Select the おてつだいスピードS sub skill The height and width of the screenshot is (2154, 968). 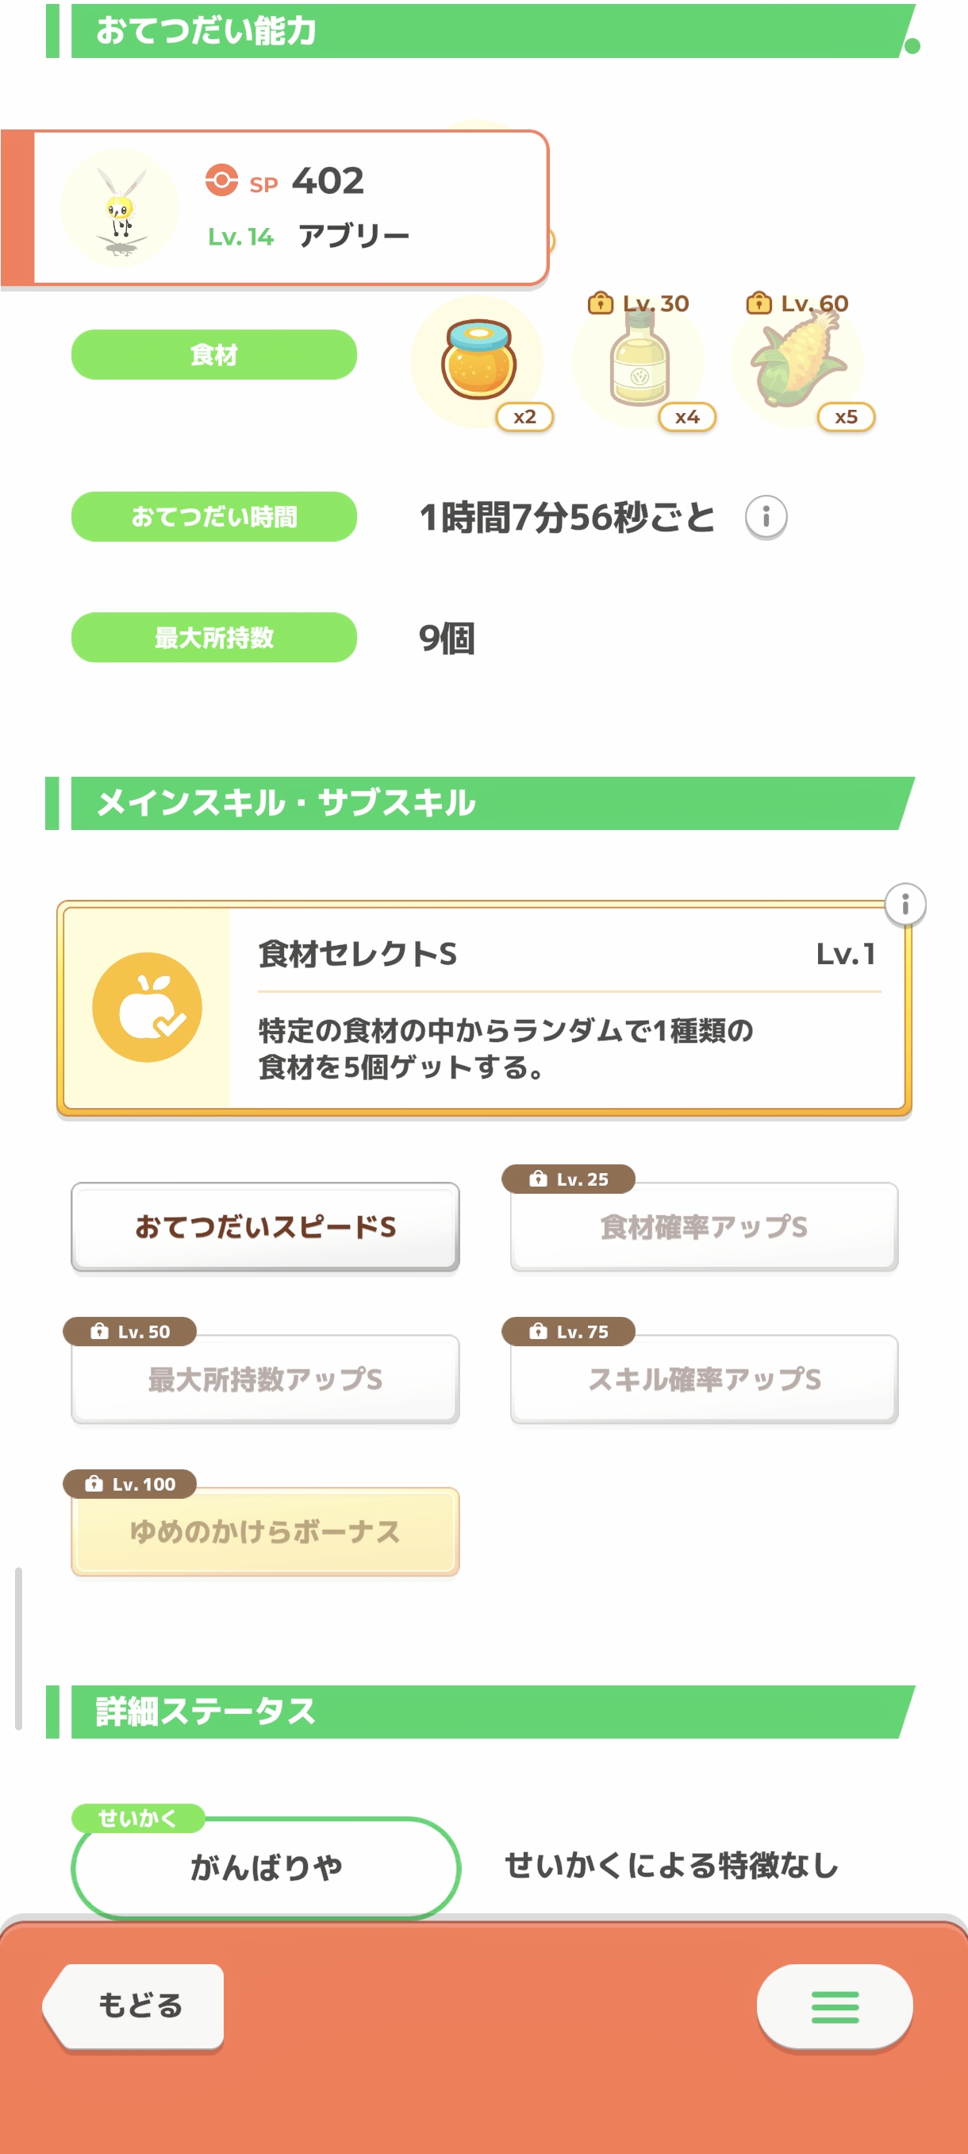[x=265, y=1226]
